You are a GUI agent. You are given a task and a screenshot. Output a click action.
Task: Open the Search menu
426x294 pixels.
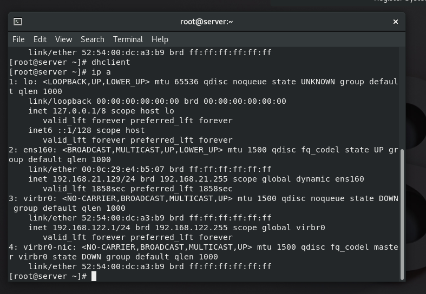[93, 39]
